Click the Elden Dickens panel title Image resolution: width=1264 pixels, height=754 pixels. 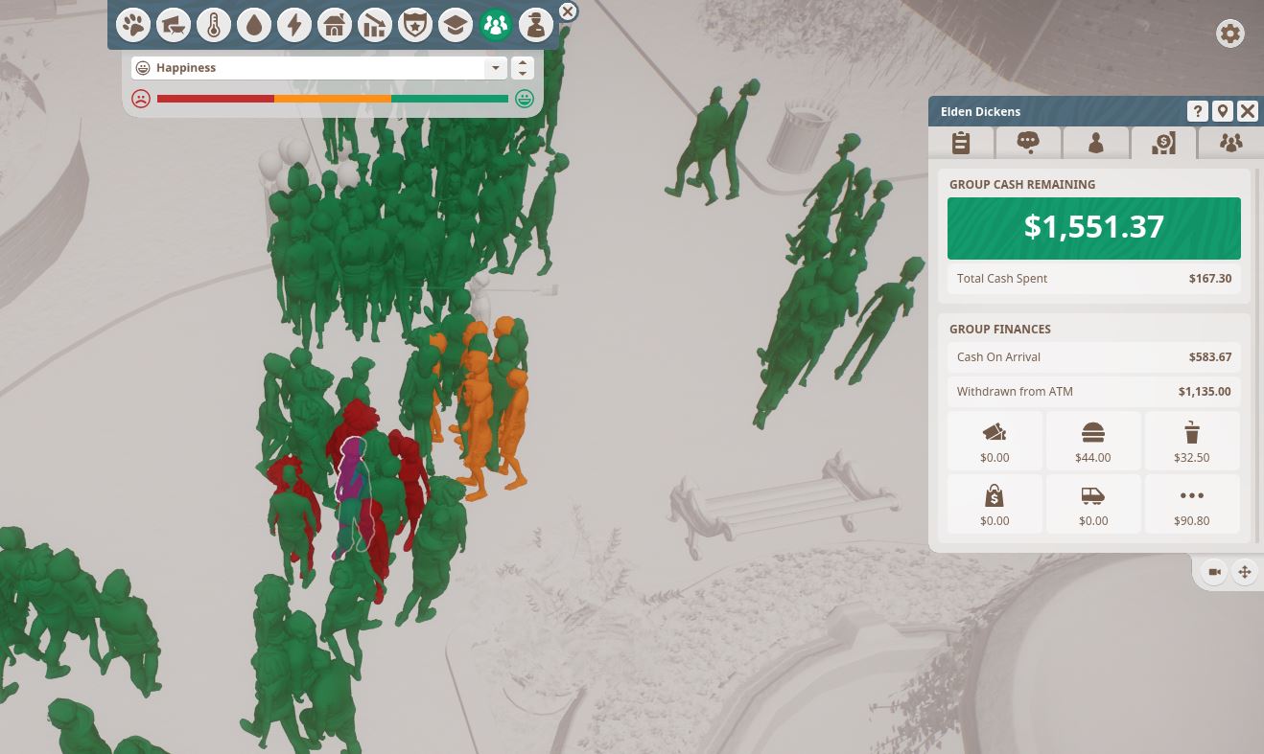[979, 111]
